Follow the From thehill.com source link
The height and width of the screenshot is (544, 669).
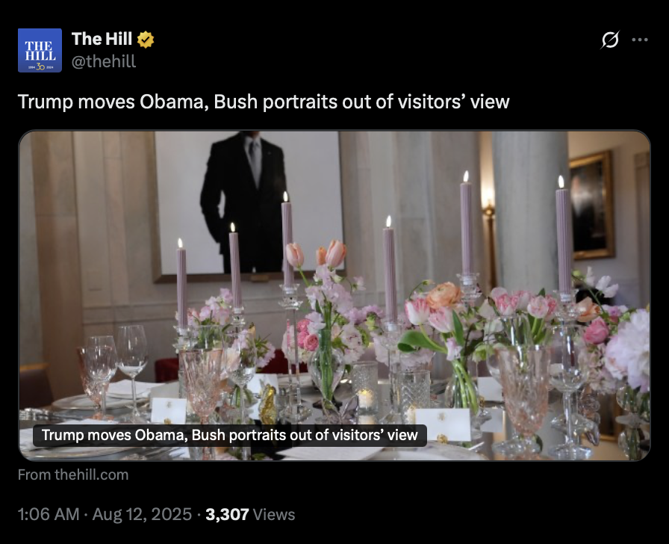pos(73,475)
